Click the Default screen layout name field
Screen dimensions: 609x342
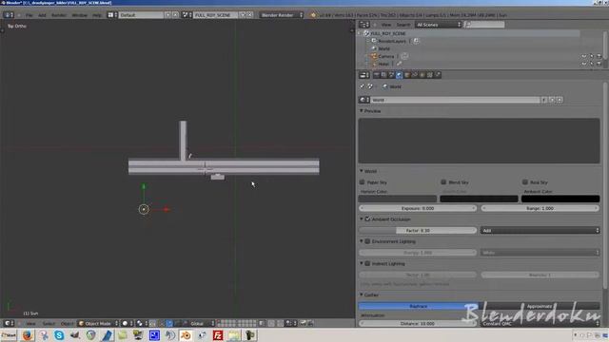point(141,15)
